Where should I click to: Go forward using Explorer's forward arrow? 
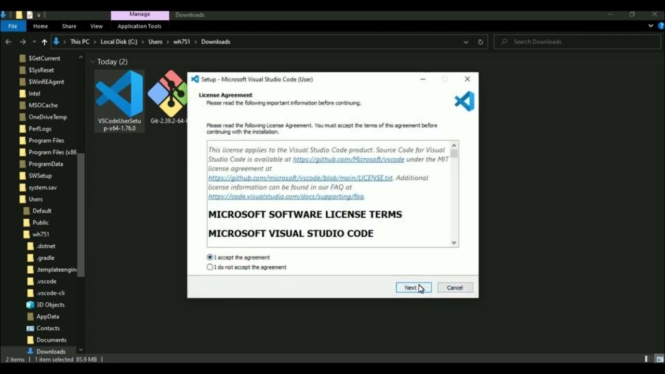tap(22, 42)
